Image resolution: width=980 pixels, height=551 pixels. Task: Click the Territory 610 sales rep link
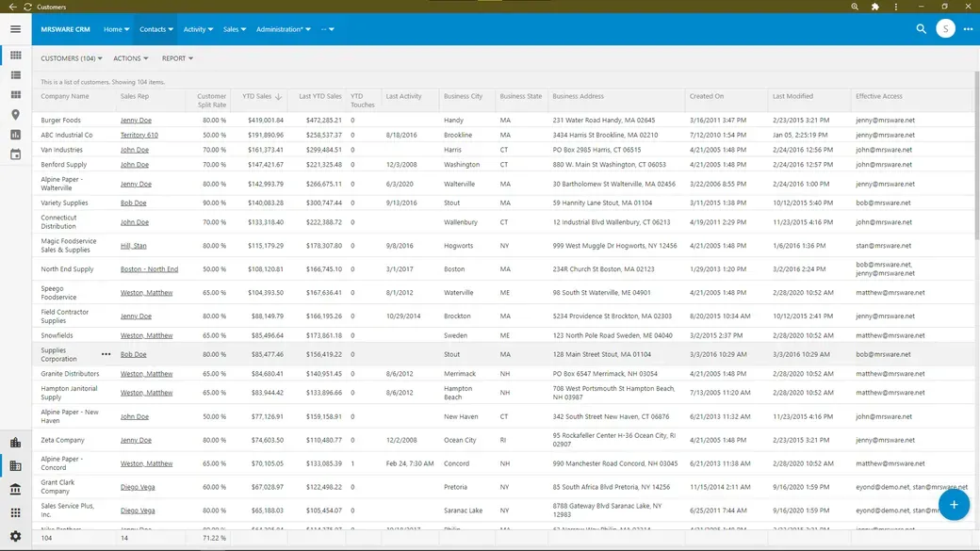139,135
